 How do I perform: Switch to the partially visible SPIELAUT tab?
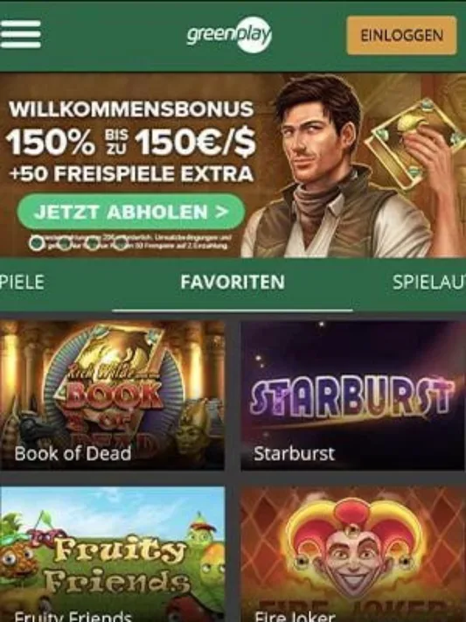click(x=428, y=282)
